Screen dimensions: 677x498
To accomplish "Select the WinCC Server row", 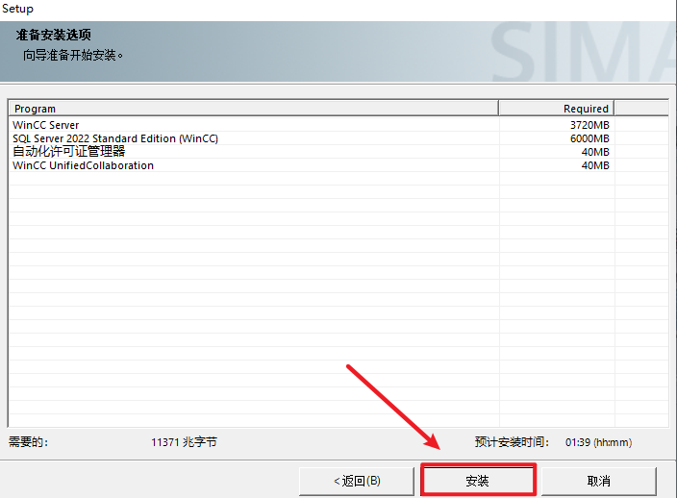I will (x=46, y=125).
